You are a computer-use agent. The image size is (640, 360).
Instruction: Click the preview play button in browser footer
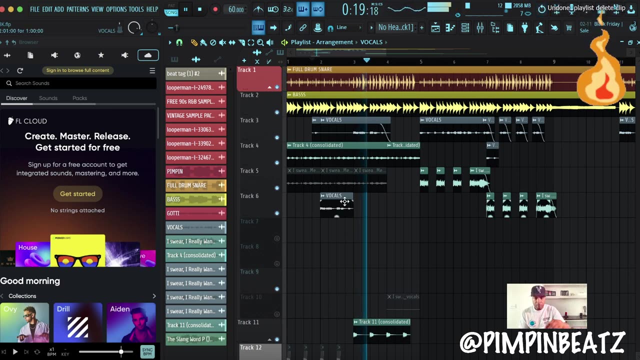[x=15, y=352]
